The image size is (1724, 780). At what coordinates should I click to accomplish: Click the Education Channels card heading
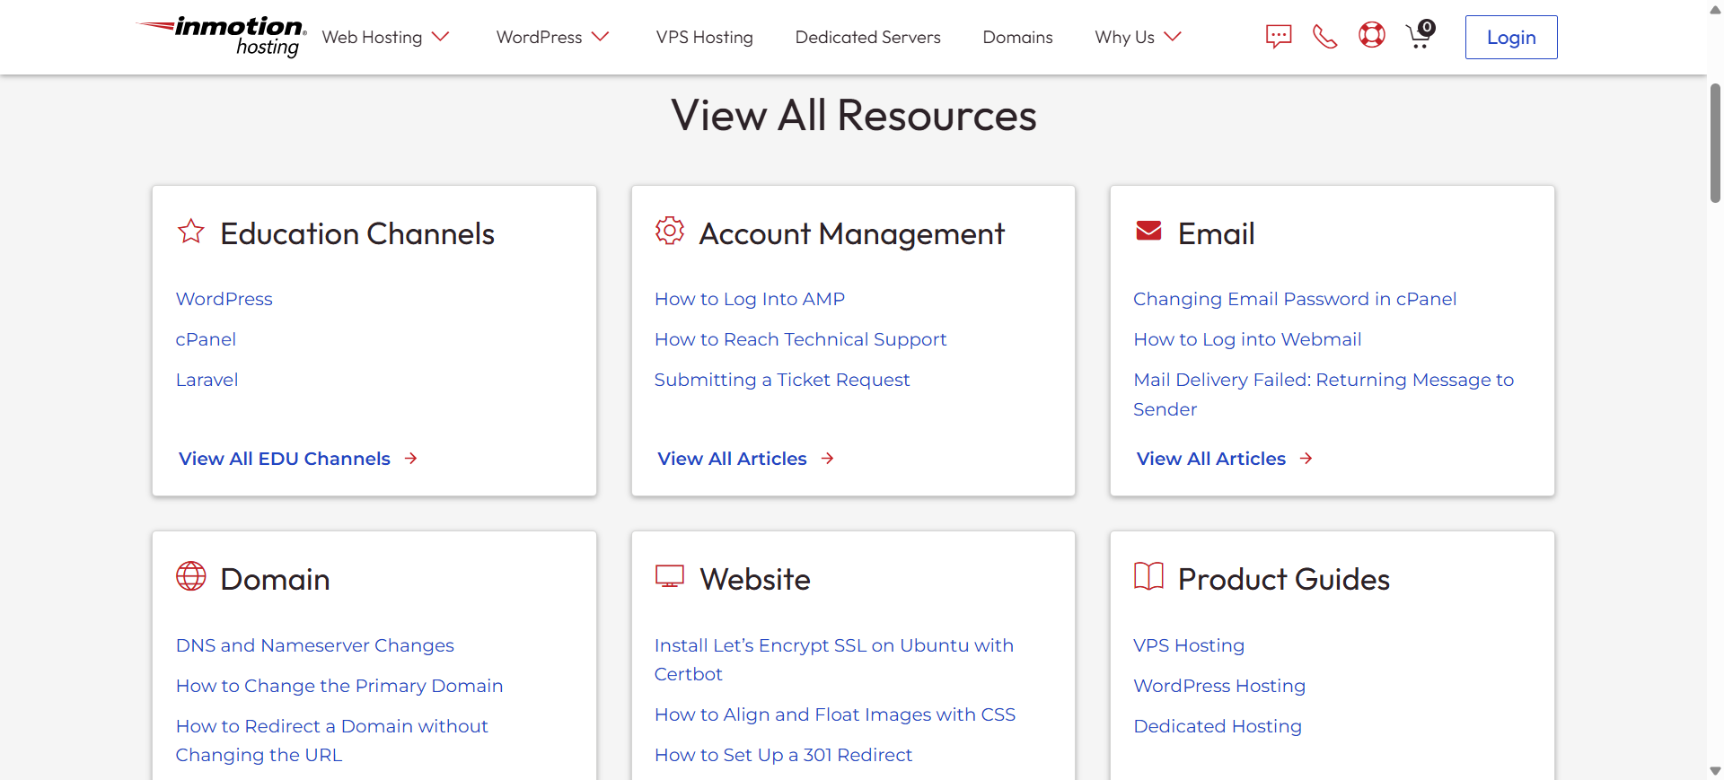357,233
